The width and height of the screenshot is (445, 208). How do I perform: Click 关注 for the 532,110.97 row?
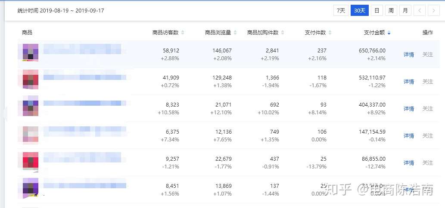428,82
